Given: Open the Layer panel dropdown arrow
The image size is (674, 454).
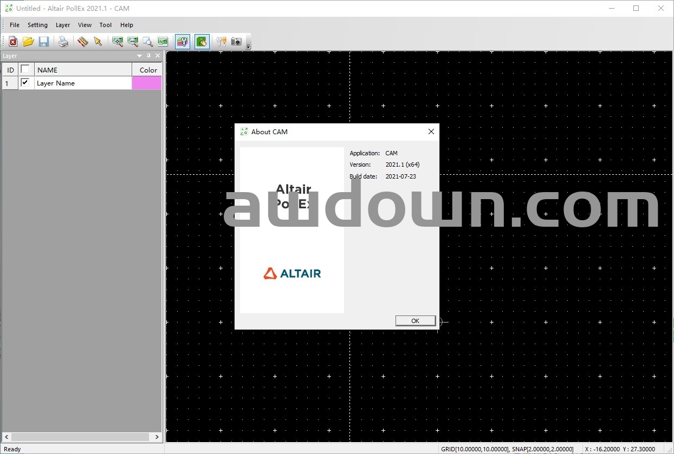Looking at the screenshot, I should (139, 56).
